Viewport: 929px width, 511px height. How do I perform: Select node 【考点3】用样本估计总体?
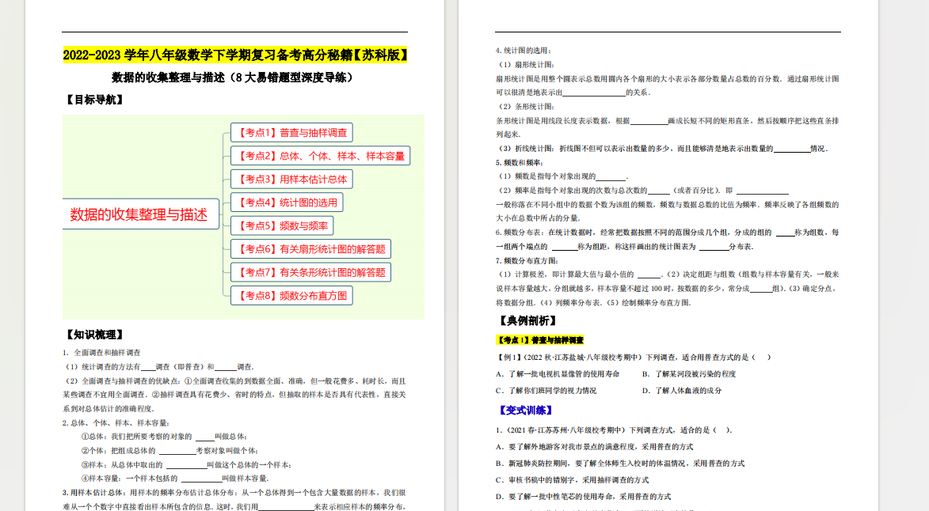(291, 180)
